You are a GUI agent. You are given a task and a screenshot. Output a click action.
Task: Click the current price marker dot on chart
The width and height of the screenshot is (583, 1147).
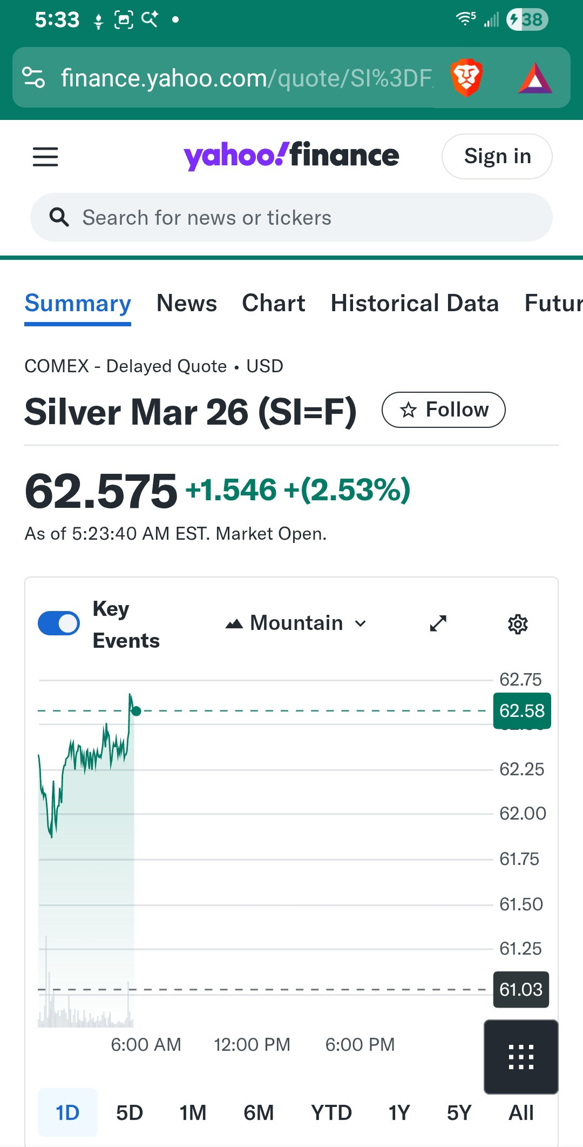[136, 711]
